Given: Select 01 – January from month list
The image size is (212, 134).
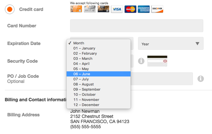Looking at the screenshot, I should [84, 48].
